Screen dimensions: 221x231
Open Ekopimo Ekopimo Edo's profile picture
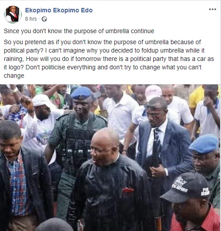point(13,15)
